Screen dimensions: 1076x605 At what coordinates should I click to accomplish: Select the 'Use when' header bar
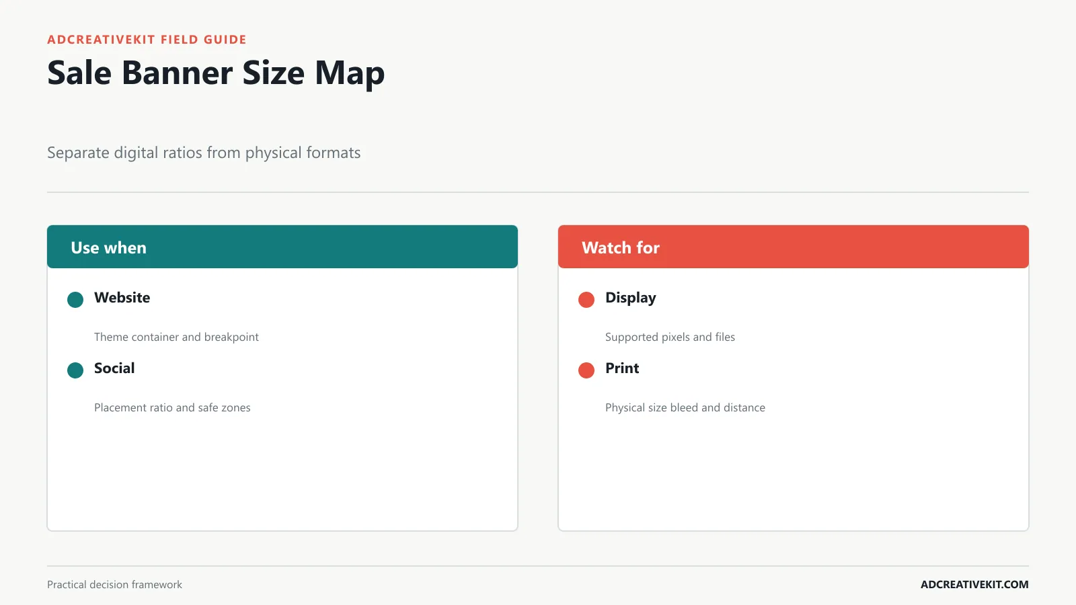pyautogui.click(x=282, y=247)
